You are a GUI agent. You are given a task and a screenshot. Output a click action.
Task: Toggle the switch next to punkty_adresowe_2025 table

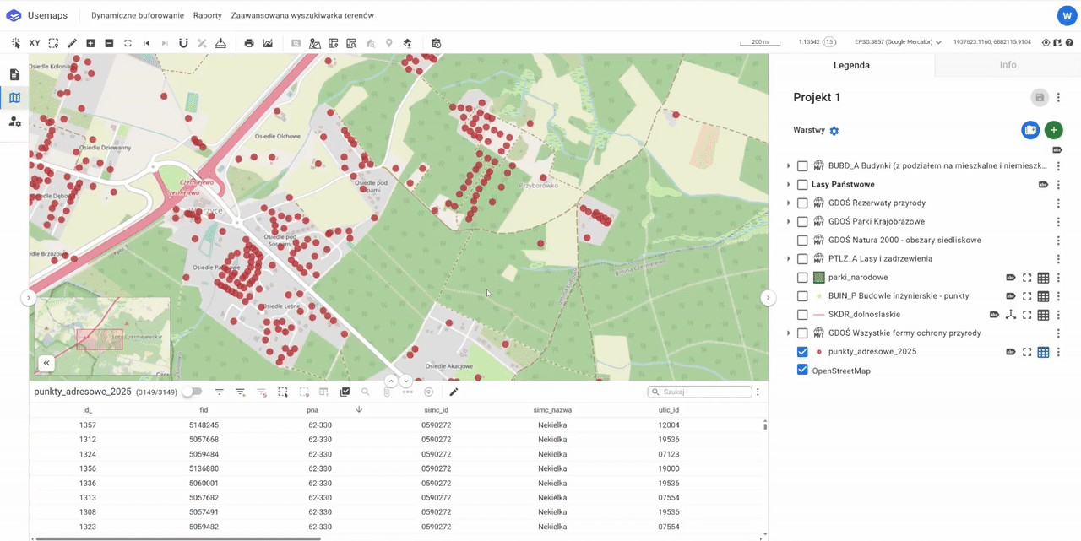[x=193, y=392]
